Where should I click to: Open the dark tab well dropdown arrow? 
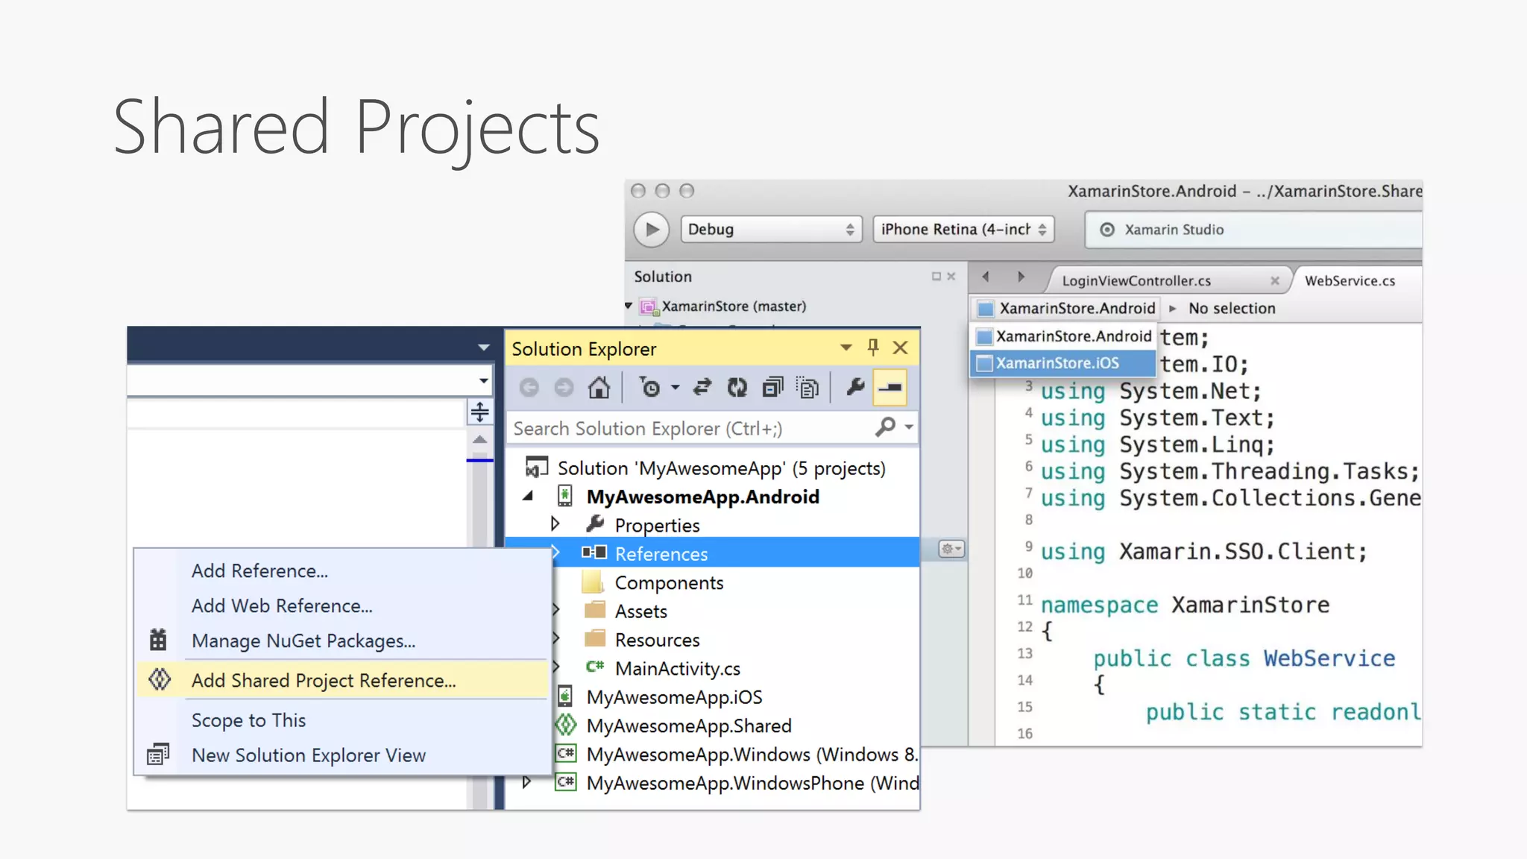point(484,347)
